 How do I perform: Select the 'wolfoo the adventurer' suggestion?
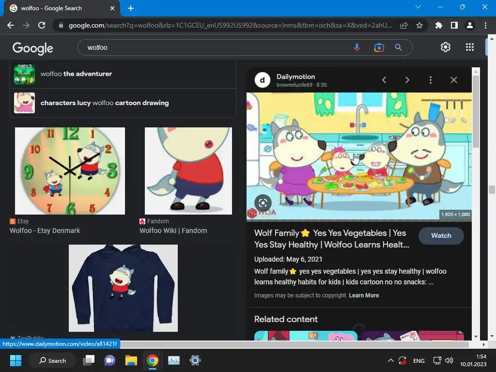pos(123,74)
